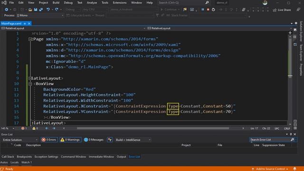Save the file with the disk icon
Viewport: 304px width, 171px height.
36,9
